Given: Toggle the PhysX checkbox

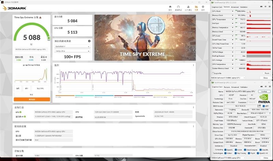Looking at the screenshot, I should tap(249, 153).
